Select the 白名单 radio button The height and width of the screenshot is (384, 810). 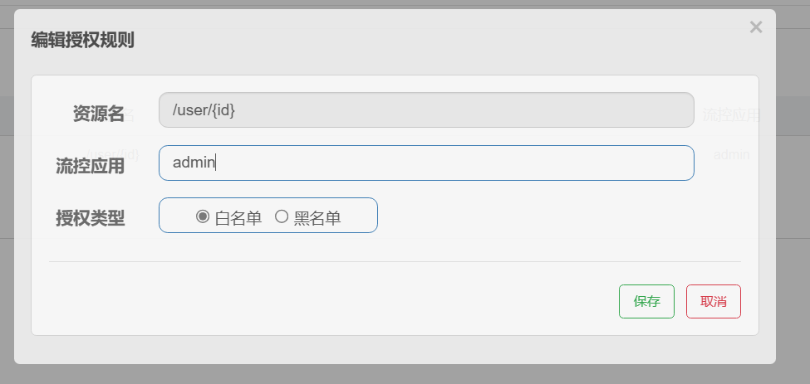tap(202, 216)
